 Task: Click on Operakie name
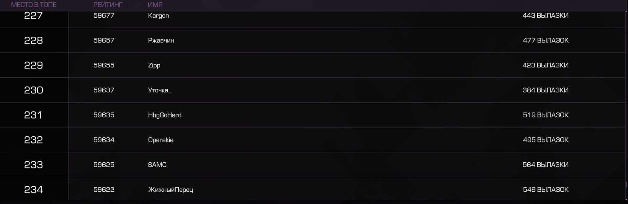click(161, 140)
